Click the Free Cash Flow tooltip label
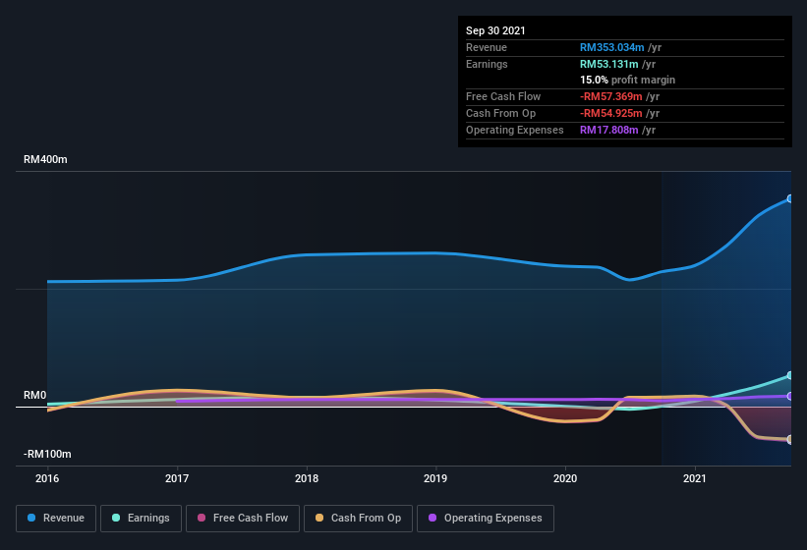807x550 pixels. pos(503,96)
